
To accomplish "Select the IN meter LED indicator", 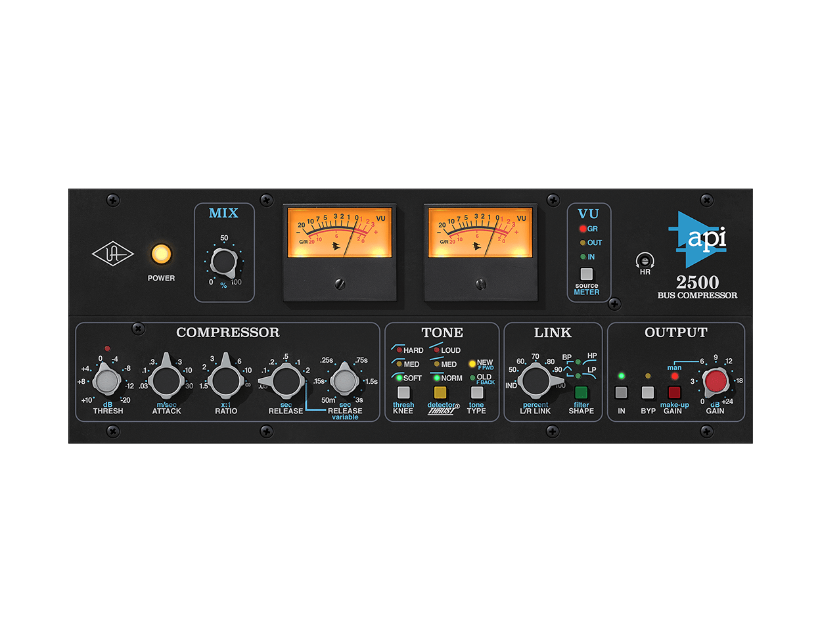I will 582,257.
